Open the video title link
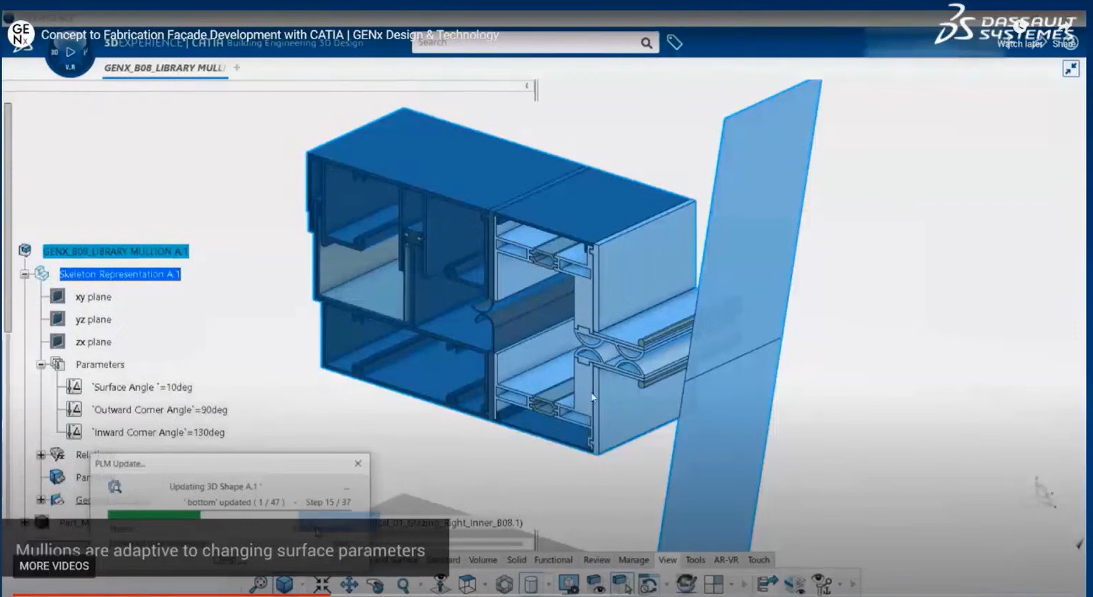The image size is (1093, 597). point(270,34)
